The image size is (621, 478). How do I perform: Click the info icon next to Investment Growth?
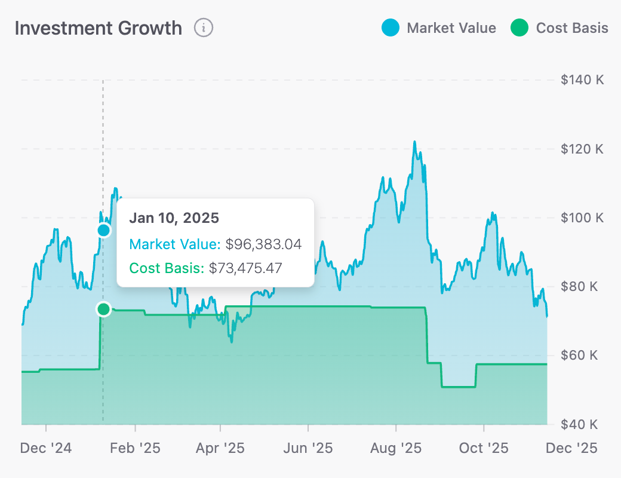click(x=203, y=27)
